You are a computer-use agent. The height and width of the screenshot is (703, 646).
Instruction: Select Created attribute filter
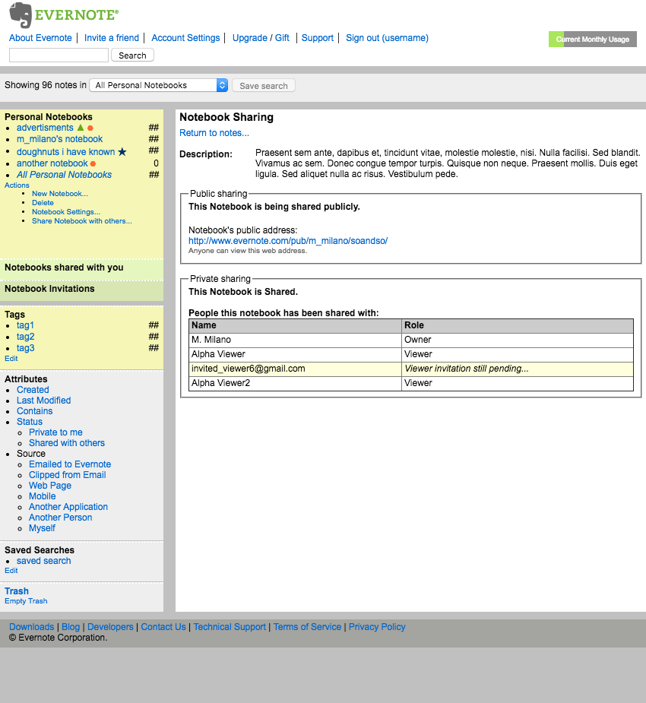coord(33,390)
